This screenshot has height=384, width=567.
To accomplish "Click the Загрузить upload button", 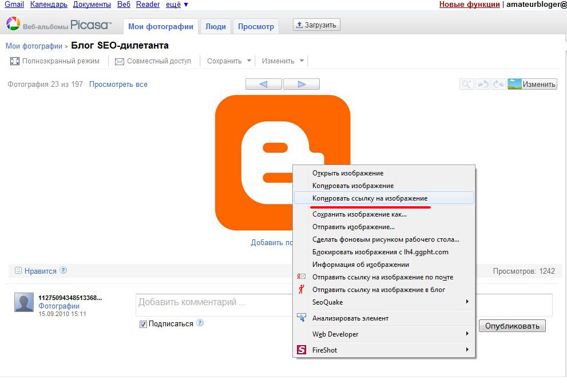I will coord(316,25).
